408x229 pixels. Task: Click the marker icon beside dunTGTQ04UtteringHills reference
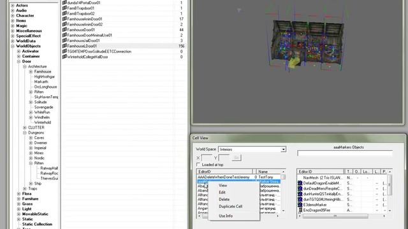click(300, 199)
